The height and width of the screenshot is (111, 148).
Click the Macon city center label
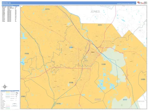pos(93,52)
